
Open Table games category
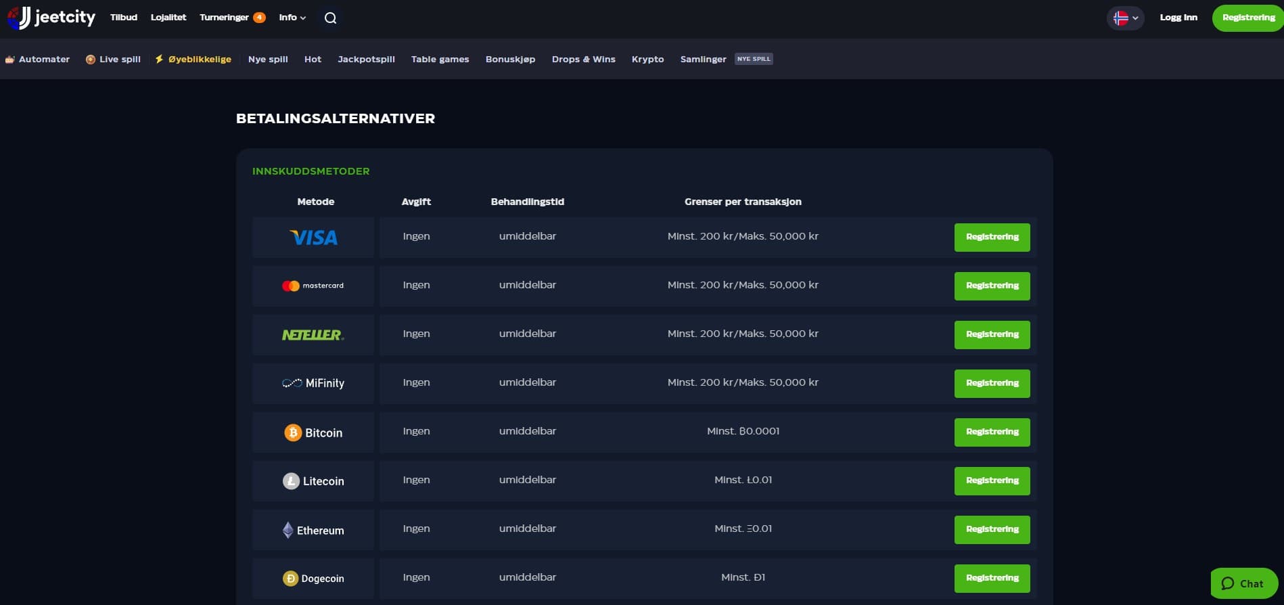tap(440, 59)
